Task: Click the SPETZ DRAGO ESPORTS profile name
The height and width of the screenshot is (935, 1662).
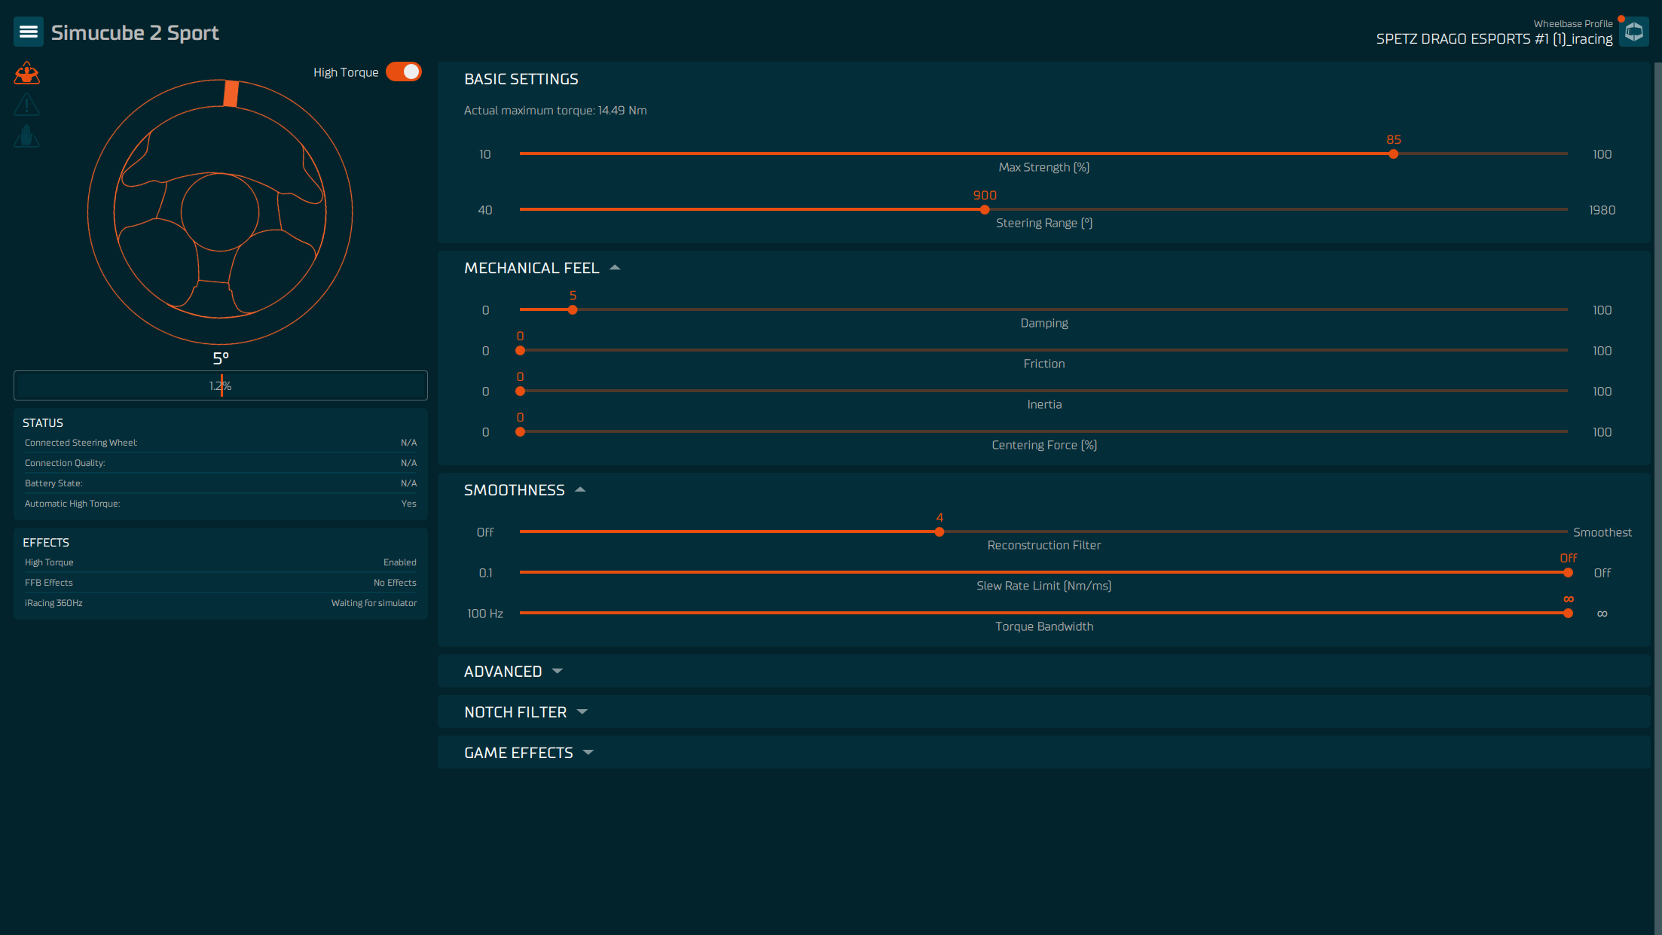Action: click(1494, 39)
